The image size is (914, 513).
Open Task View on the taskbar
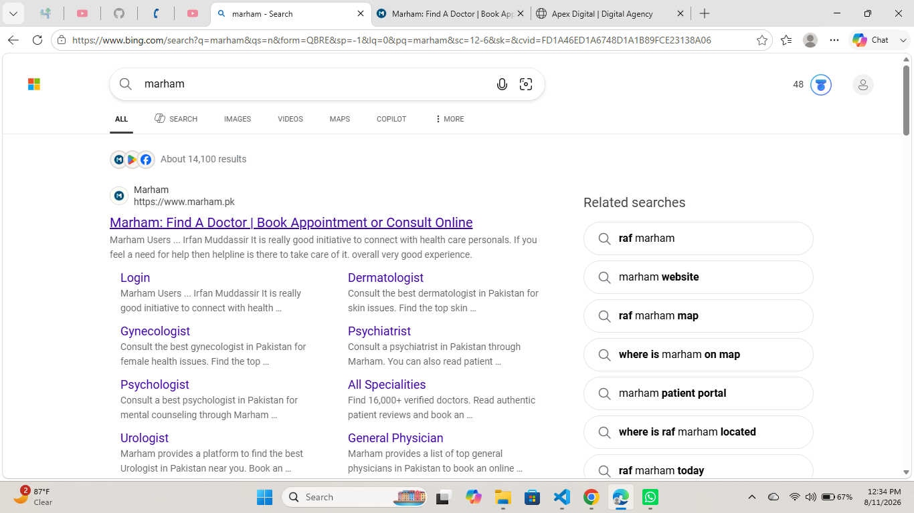[443, 497]
